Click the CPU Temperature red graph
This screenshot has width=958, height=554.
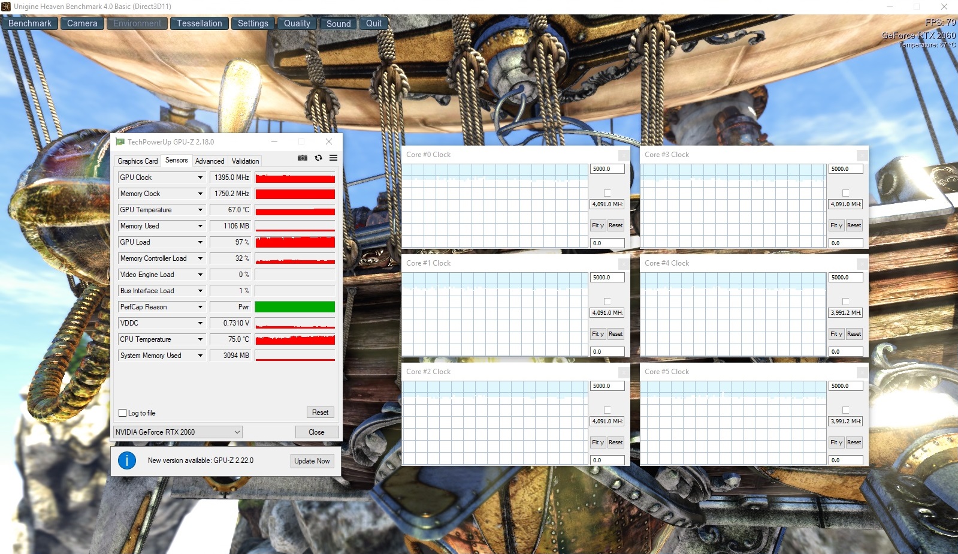(295, 339)
